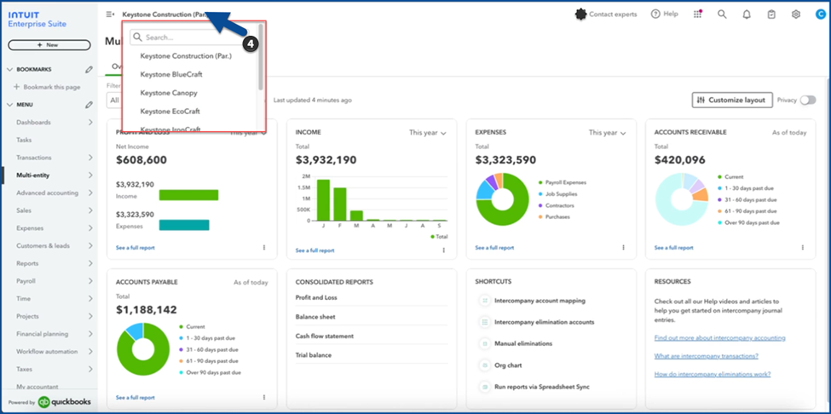Click the teal Expenses bar in Profit and Loss
The width and height of the screenshot is (831, 414).
tap(184, 225)
